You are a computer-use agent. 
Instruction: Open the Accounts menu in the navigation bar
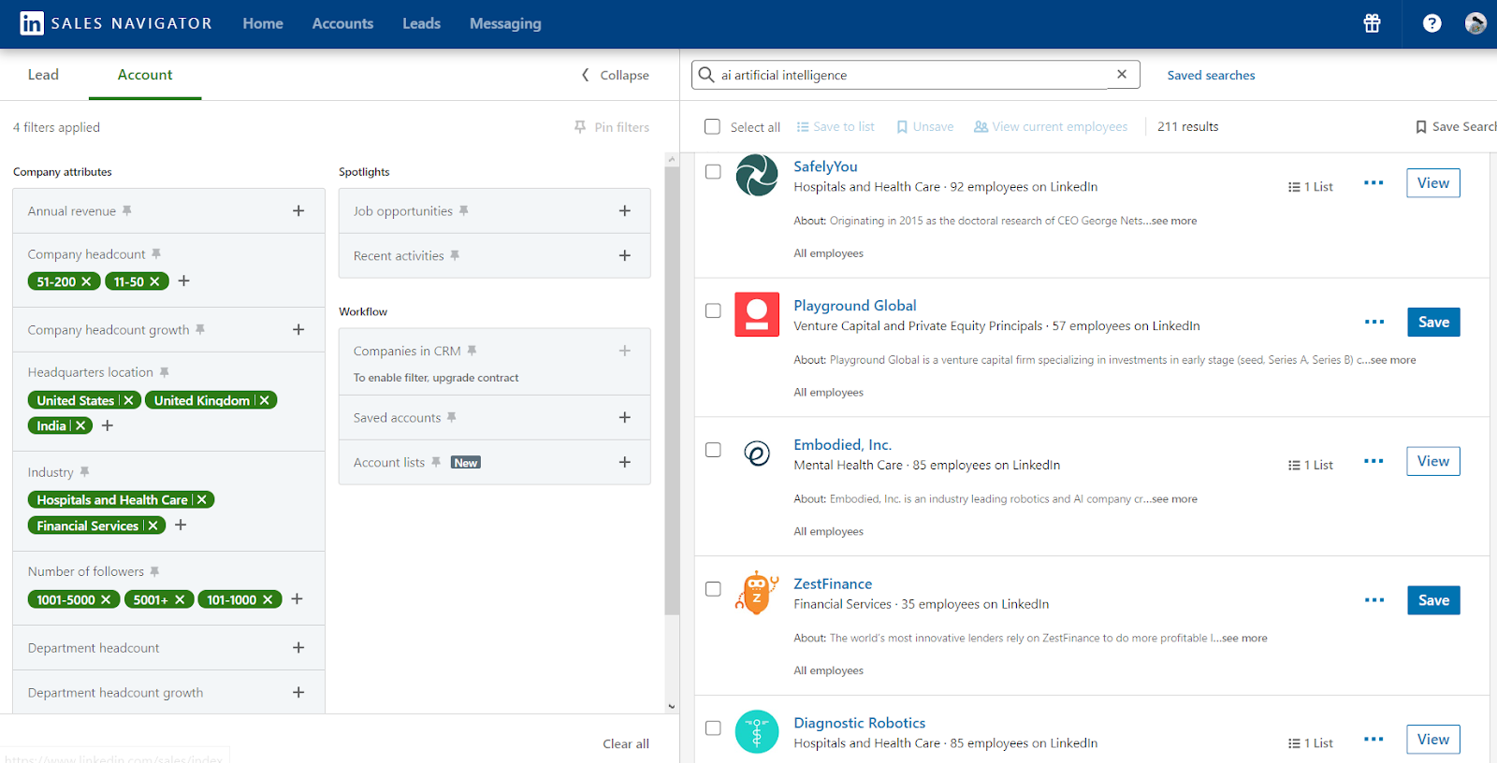tap(342, 23)
